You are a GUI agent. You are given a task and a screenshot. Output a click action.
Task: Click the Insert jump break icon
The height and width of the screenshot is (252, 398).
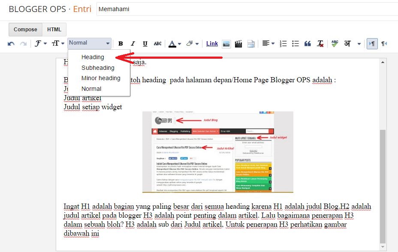point(250,43)
